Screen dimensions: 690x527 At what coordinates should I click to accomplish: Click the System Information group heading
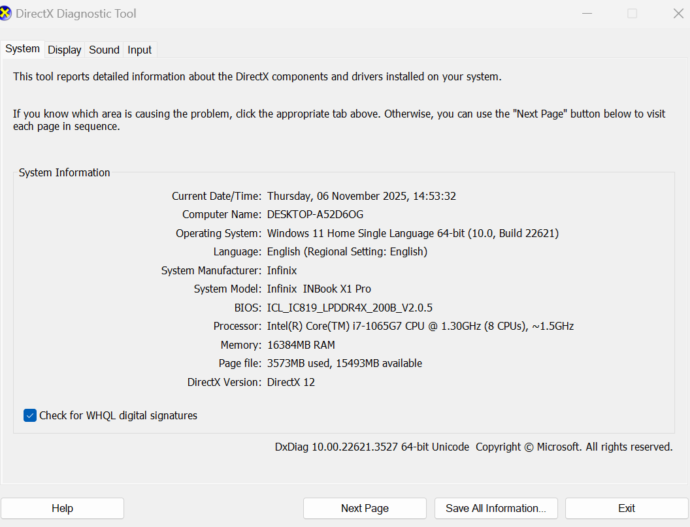[64, 172]
